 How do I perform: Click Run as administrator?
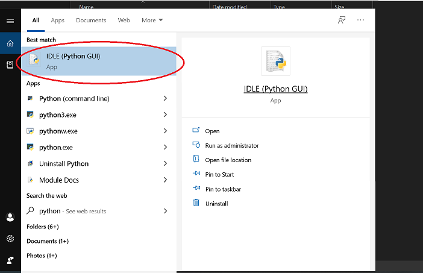pos(231,145)
